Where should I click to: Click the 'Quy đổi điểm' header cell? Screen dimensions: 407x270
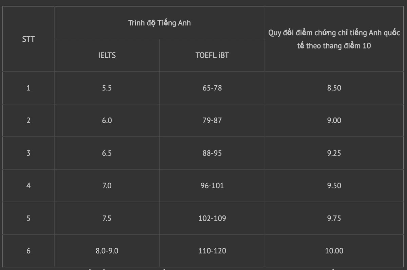(x=334, y=39)
